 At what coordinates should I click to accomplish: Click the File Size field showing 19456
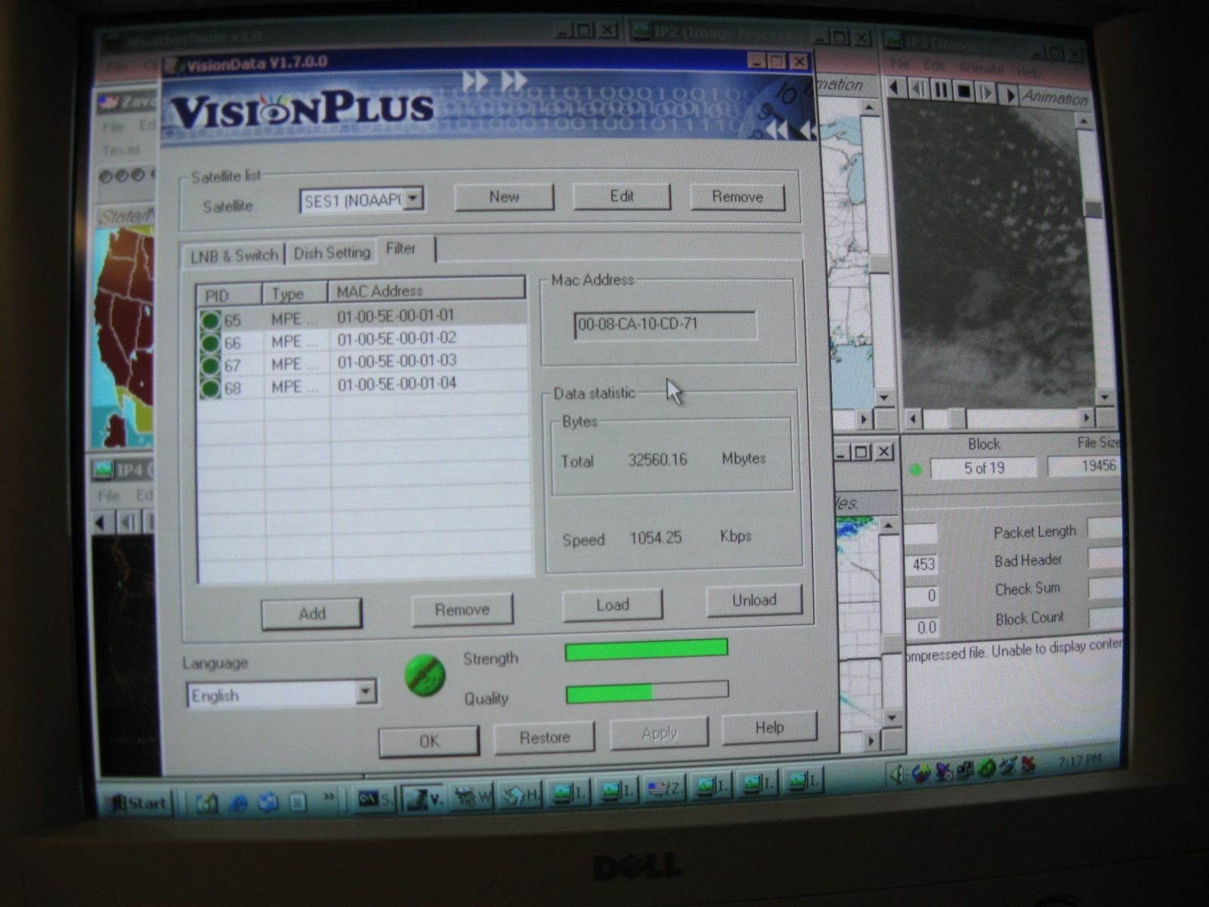[1084, 466]
